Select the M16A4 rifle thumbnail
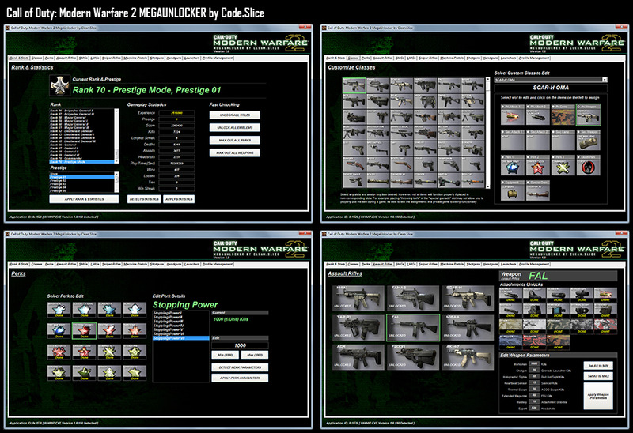The image size is (633, 433). (468, 327)
